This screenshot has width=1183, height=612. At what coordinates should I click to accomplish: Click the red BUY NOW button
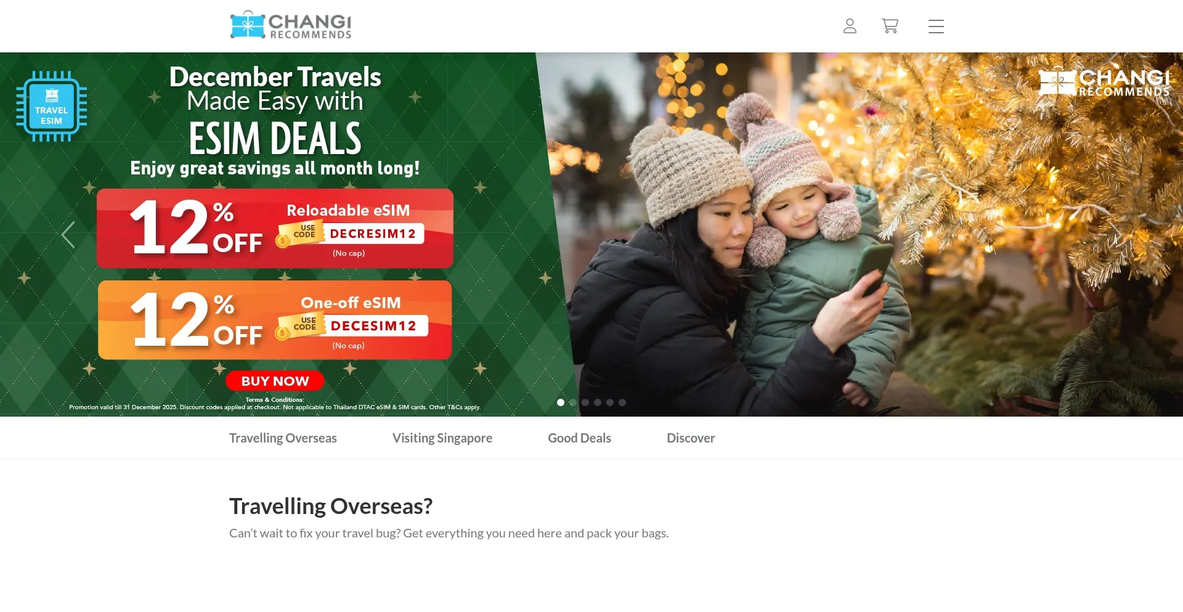(x=275, y=381)
